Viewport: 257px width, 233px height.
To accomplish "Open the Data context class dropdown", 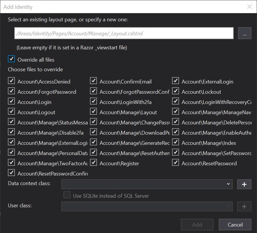I will coord(147,184).
